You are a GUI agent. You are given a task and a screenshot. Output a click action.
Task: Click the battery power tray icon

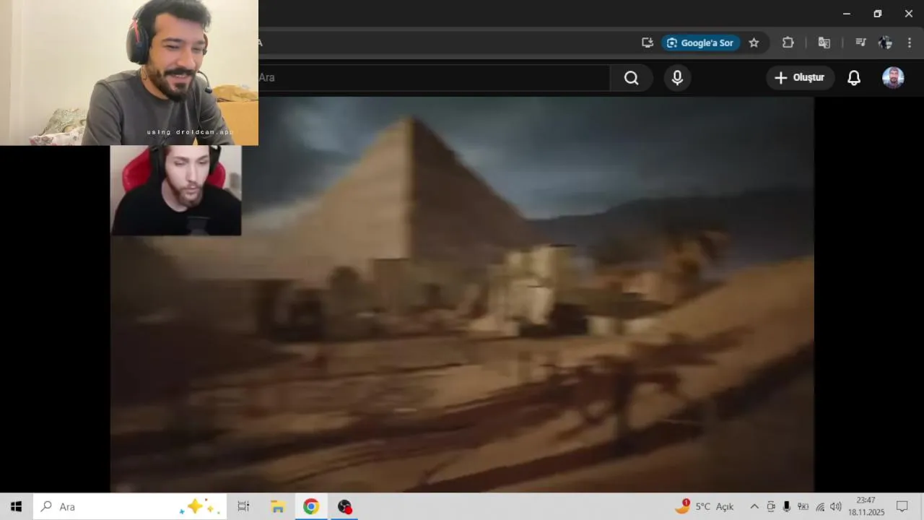(803, 506)
